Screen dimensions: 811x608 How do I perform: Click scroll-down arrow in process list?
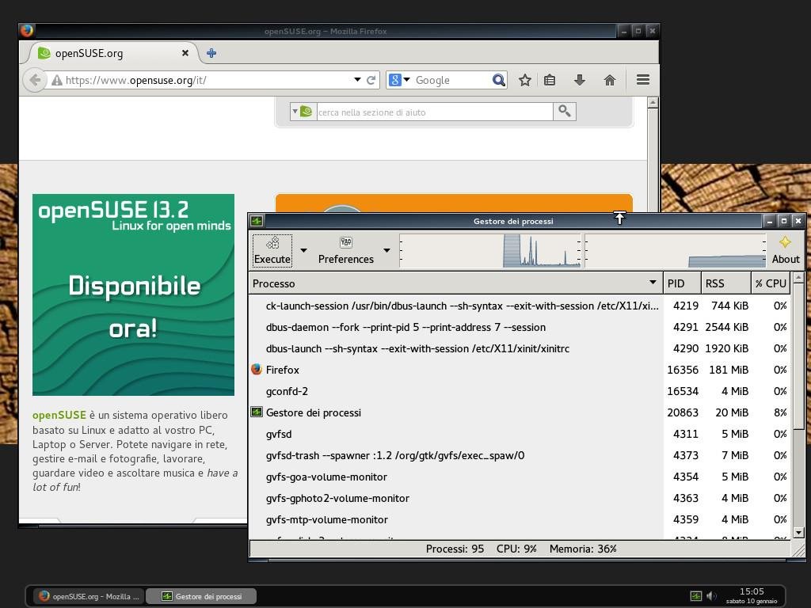[798, 533]
